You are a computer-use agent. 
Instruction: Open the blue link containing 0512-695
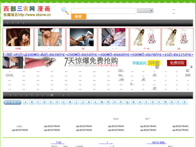(156, 143)
